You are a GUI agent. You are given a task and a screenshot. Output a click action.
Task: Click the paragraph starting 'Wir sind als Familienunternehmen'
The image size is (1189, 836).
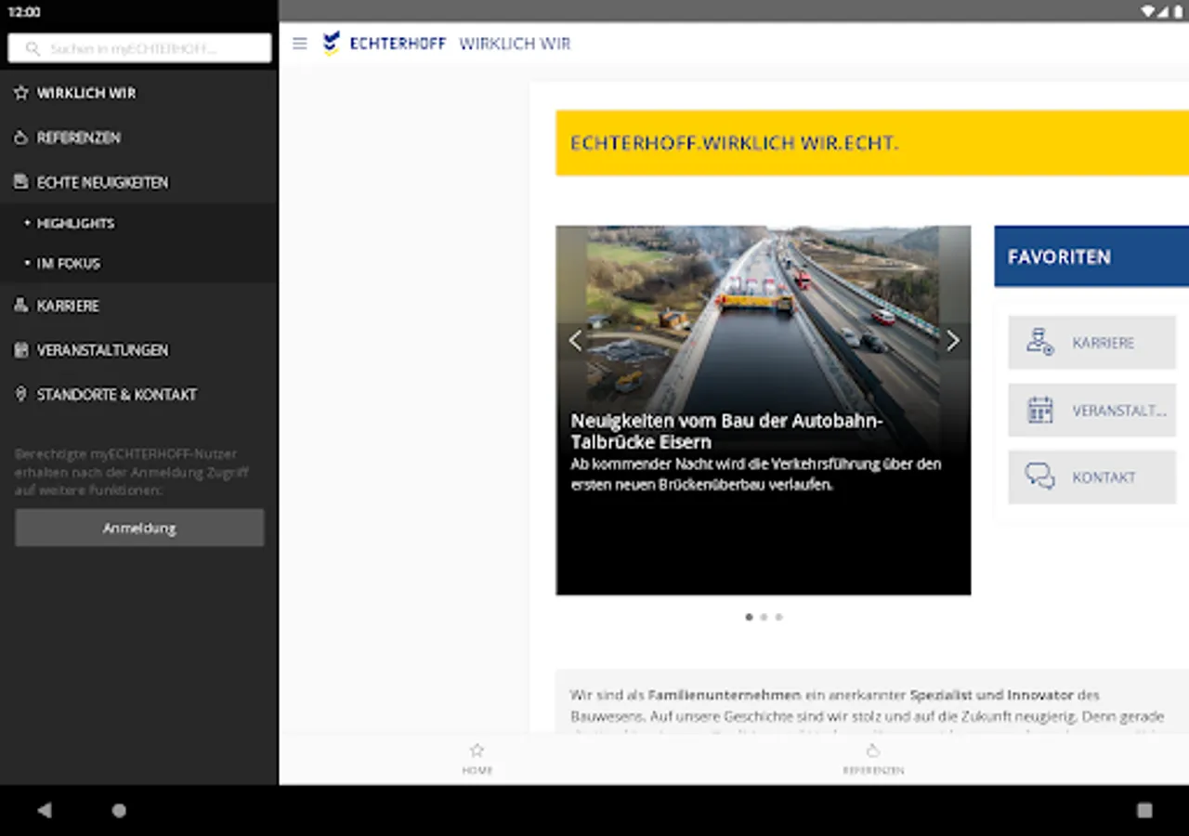click(867, 706)
